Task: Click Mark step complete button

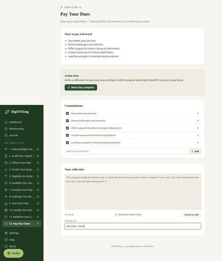Action: (x=81, y=87)
